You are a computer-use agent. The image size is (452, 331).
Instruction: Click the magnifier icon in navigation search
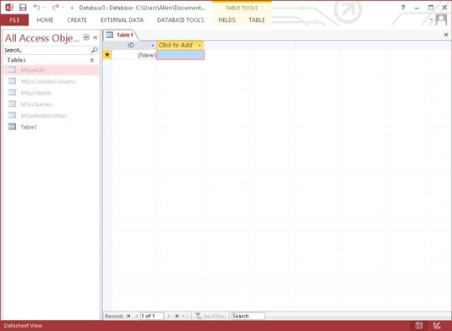coord(94,50)
